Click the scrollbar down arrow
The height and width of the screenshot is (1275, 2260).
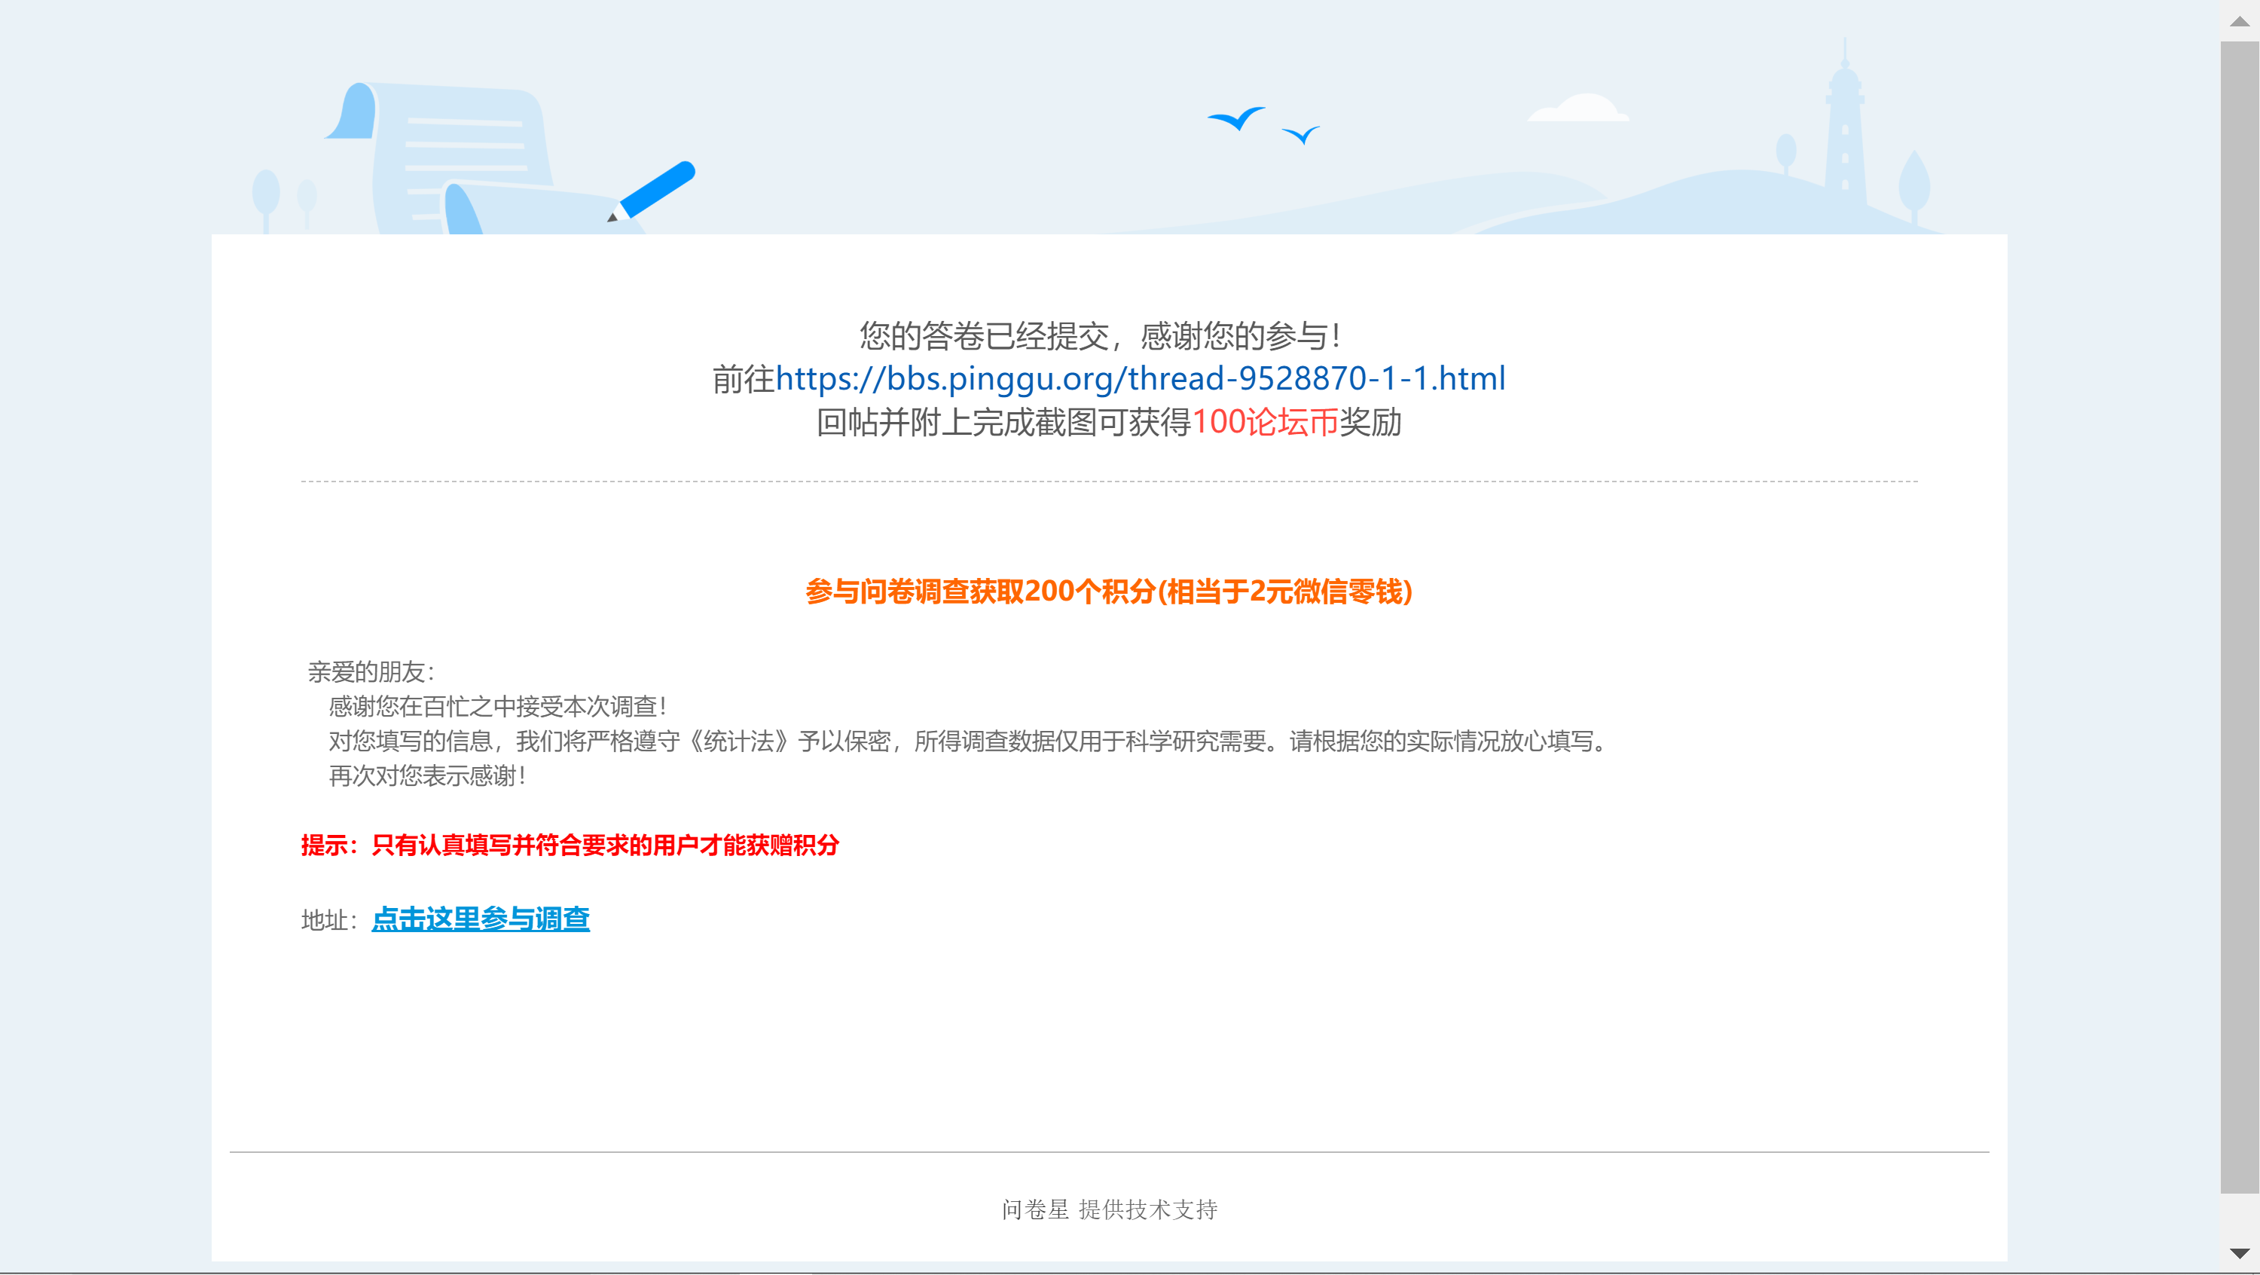2239,1253
